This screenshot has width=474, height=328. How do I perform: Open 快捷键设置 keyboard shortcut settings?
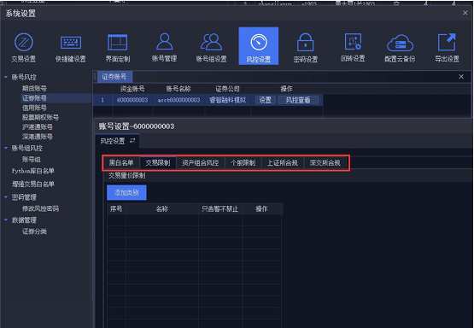click(70, 48)
